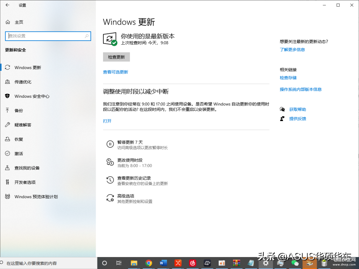Maximize the Settings window
Viewport: 359px width, 269px height.
coord(338,5)
